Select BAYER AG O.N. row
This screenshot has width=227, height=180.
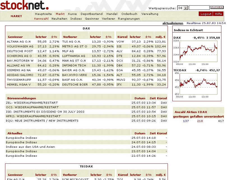73,70
